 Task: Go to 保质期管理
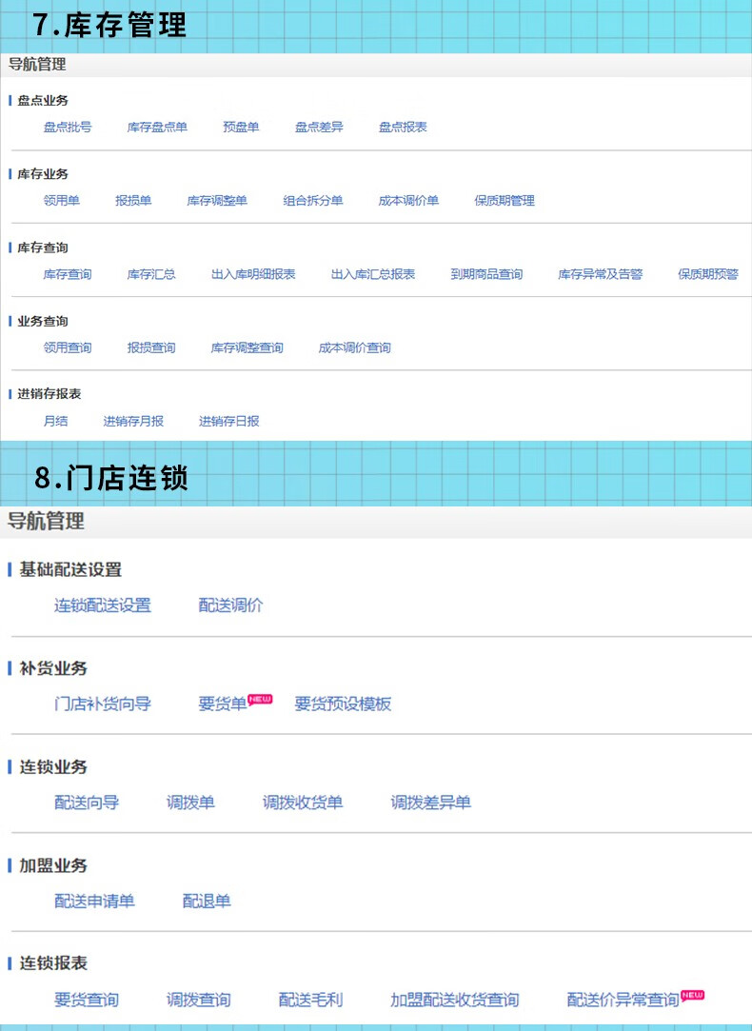pos(505,201)
